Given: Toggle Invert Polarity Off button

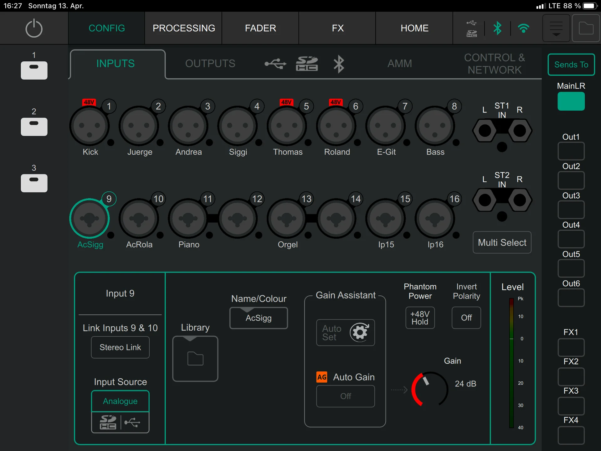Looking at the screenshot, I should pos(466,318).
